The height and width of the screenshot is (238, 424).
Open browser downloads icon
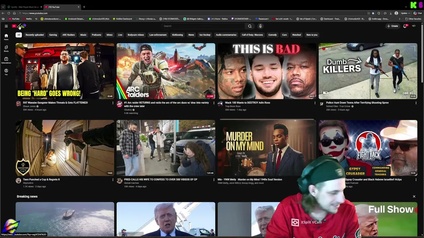[x=391, y=13]
